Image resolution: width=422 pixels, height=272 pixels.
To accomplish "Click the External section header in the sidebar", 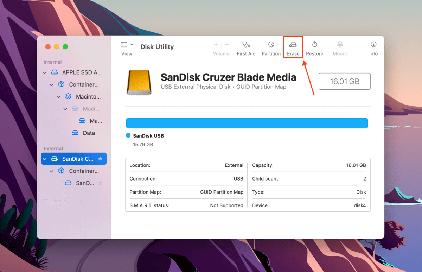I will pyautogui.click(x=53, y=148).
